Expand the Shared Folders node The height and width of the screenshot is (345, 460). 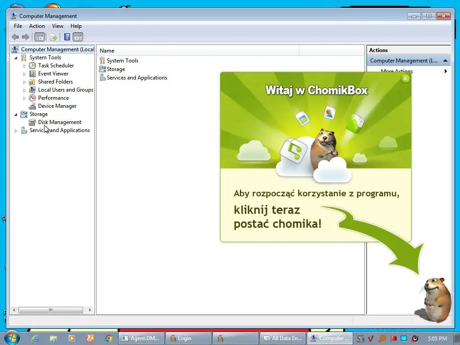24,82
